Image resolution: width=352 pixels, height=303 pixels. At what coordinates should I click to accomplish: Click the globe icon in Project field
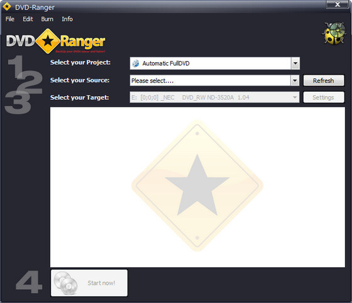[136, 63]
